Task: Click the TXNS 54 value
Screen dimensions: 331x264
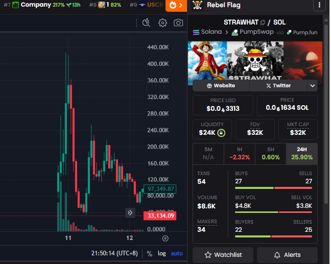Action: tap(201, 182)
